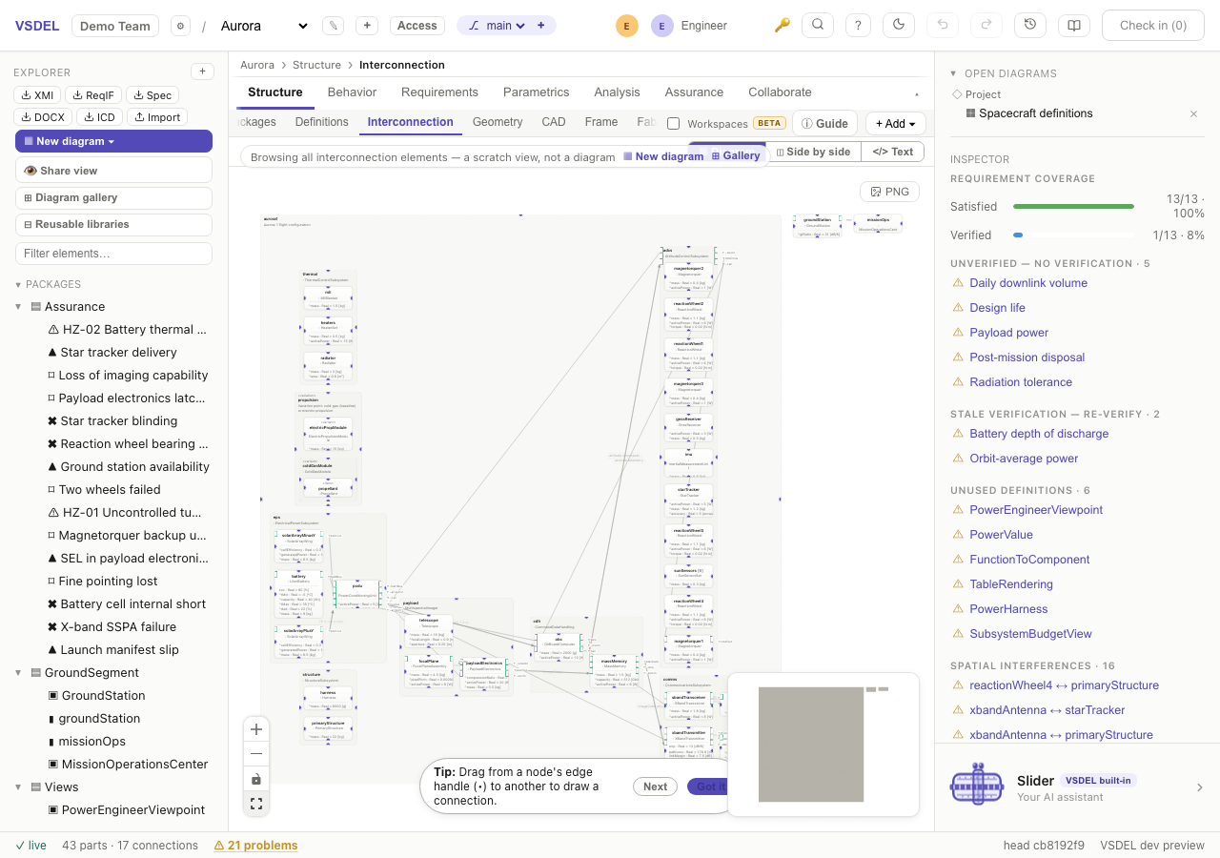The height and width of the screenshot is (858, 1220).
Task: Click the undo arrow icon
Action: pyautogui.click(x=943, y=26)
